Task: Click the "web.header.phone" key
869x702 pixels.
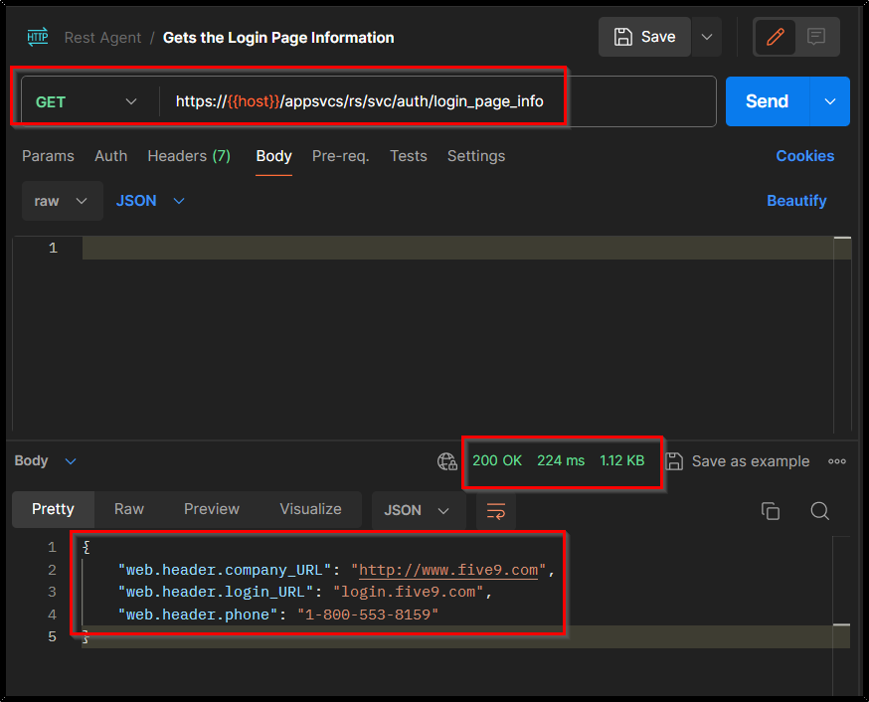Action: tap(198, 615)
